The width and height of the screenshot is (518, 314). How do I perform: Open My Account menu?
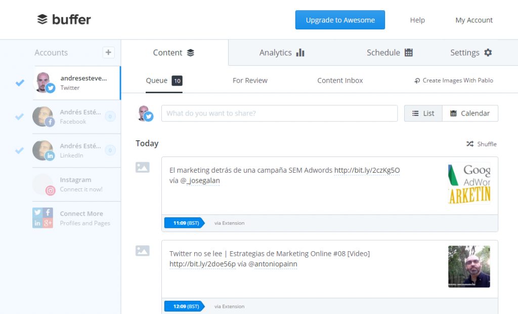473,20
